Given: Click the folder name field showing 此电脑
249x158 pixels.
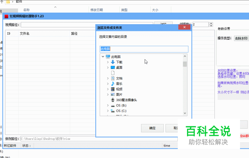Looking at the screenshot, I should [x=144, y=49].
